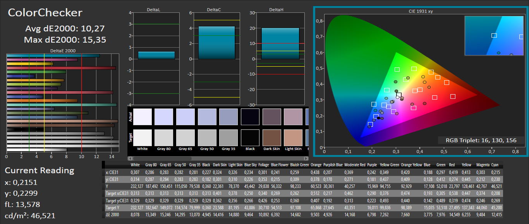Click the ΔE 2000 value 12,415 for Cyan
The height and width of the screenshot is (224, 529).
(497, 214)
